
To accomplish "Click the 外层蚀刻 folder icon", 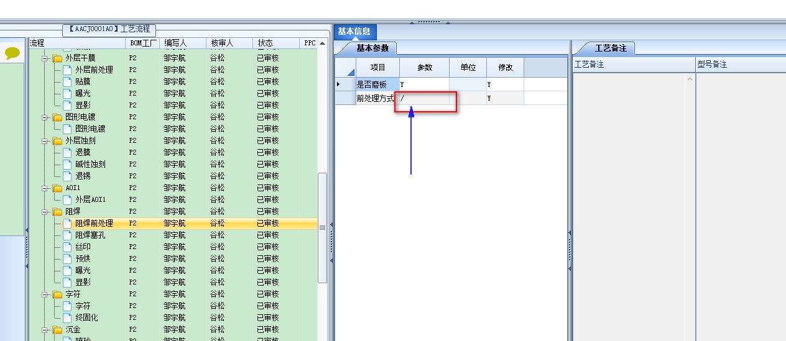I will pyautogui.click(x=58, y=140).
